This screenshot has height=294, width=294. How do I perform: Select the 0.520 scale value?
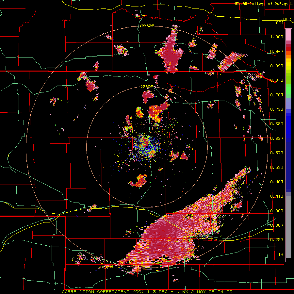[277, 168]
